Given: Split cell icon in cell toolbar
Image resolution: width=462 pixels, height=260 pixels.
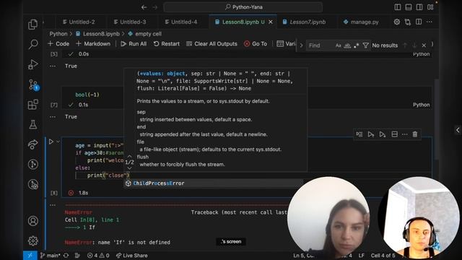Looking at the screenshot, I should click(395, 134).
